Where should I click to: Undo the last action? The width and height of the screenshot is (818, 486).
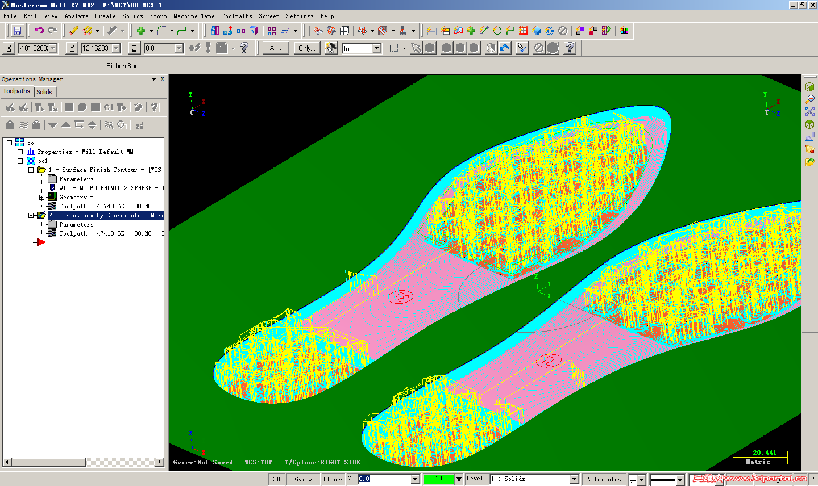(x=39, y=31)
